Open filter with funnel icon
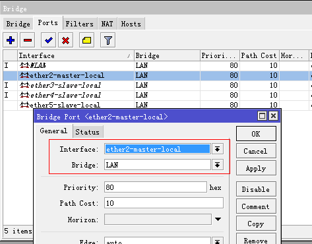 click(x=108, y=40)
